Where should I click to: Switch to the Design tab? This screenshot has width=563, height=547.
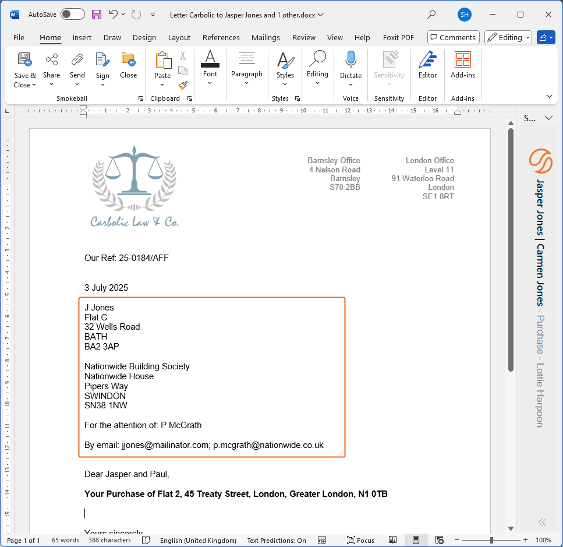pyautogui.click(x=144, y=37)
